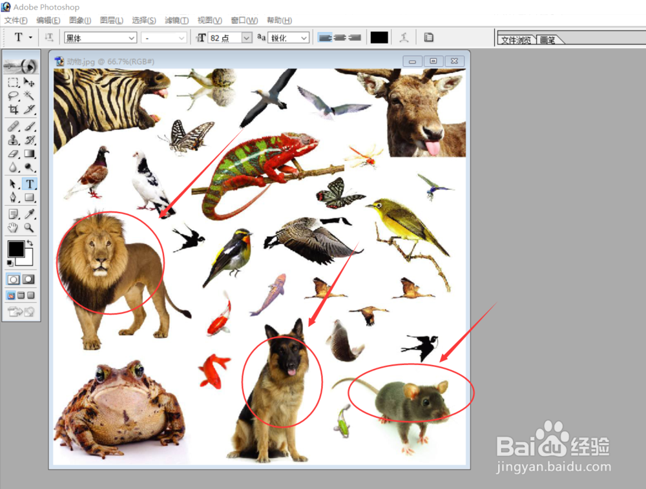646x489 pixels.
Task: Select the Clone Stamp tool
Action: (x=13, y=140)
